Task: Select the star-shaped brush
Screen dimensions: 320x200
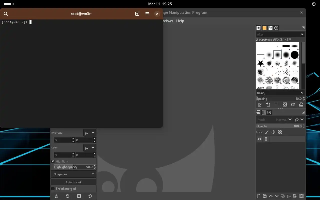Action: pyautogui.click(x=260, y=63)
